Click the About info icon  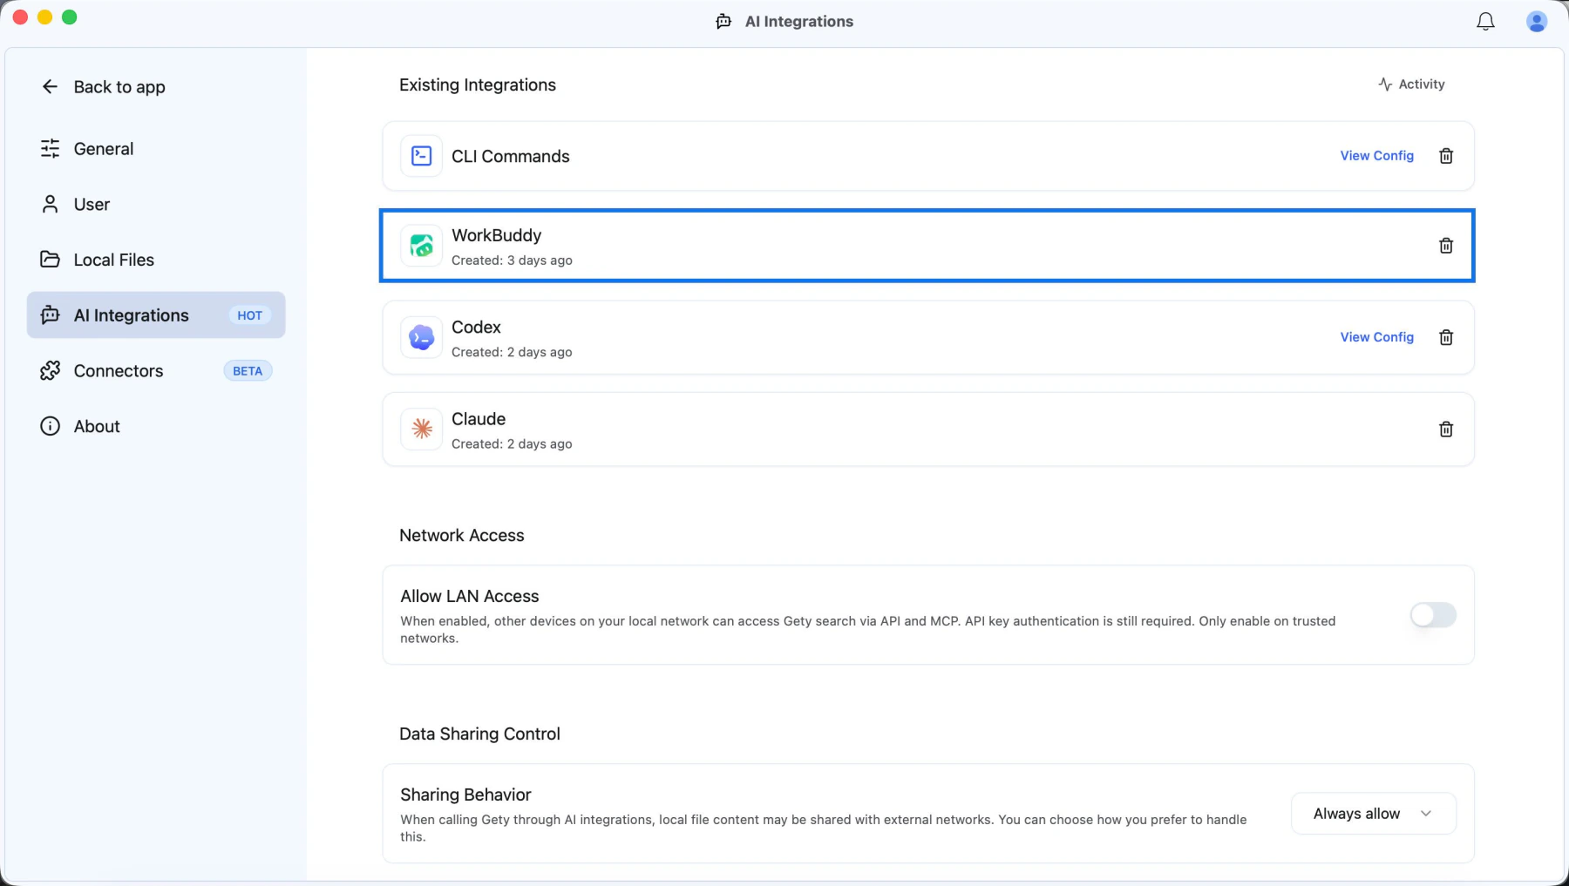[x=50, y=426]
